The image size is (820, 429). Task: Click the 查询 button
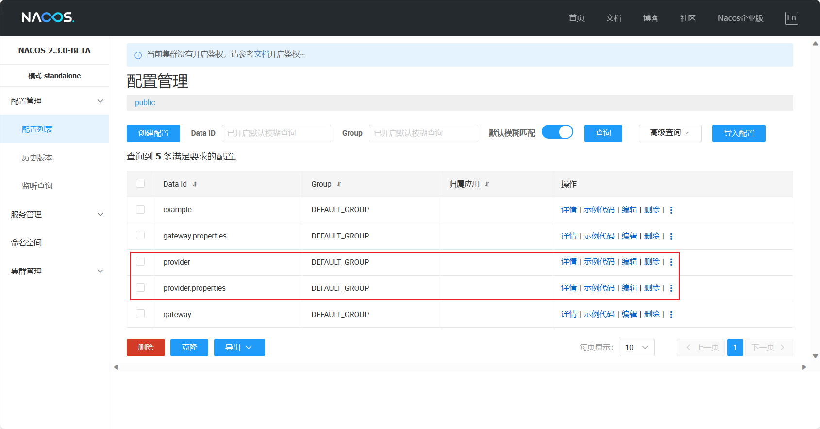[x=603, y=133]
